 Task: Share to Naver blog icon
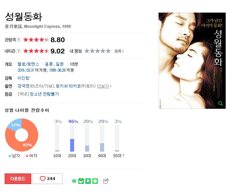(x=74, y=181)
